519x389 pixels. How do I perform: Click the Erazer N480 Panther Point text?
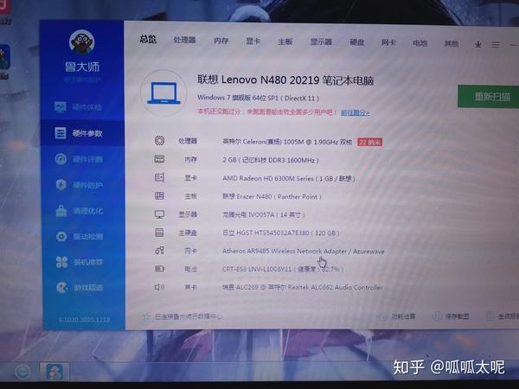tap(272, 196)
